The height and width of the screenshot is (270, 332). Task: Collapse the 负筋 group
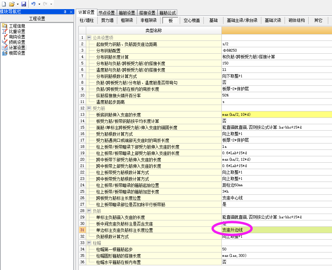coord(89,211)
